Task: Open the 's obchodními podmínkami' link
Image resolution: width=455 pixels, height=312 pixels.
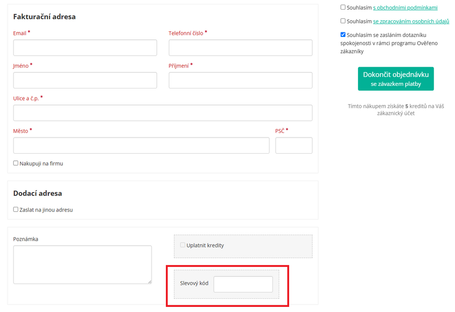Action: [405, 8]
